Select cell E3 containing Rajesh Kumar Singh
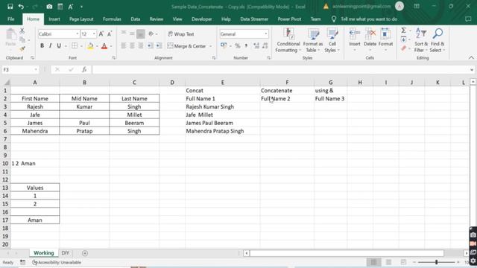The image size is (477, 268). pyautogui.click(x=222, y=106)
